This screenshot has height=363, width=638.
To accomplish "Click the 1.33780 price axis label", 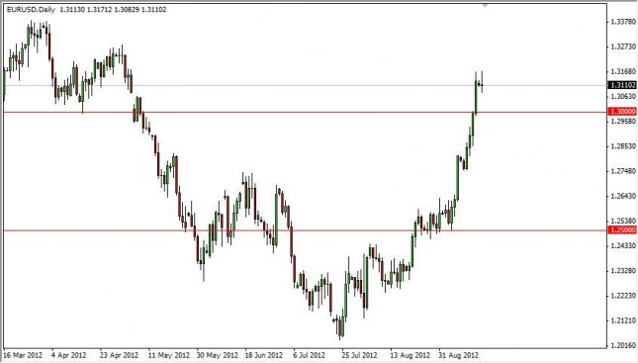I will point(623,22).
